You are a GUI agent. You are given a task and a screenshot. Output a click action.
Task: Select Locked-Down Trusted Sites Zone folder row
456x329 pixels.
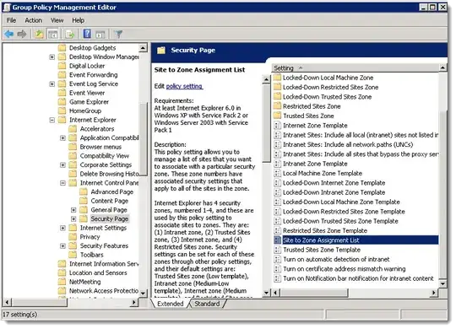pyautogui.click(x=327, y=97)
